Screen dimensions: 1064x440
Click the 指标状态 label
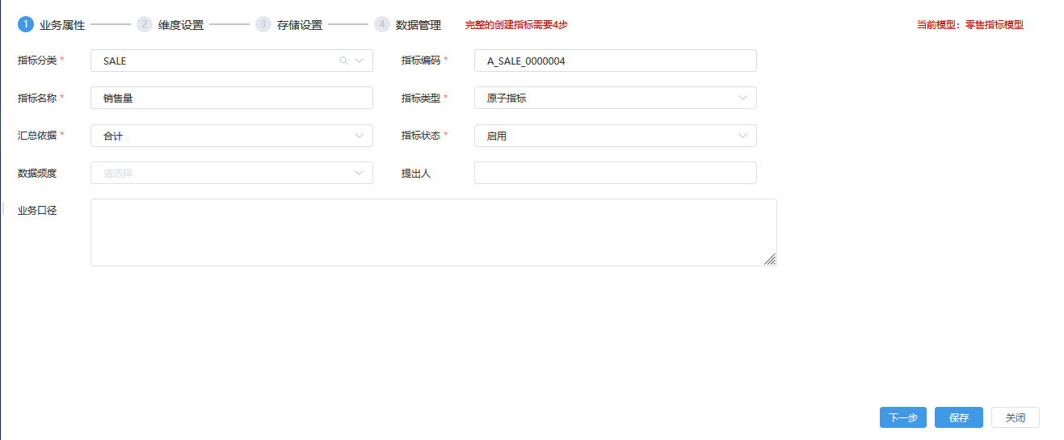[x=421, y=136]
